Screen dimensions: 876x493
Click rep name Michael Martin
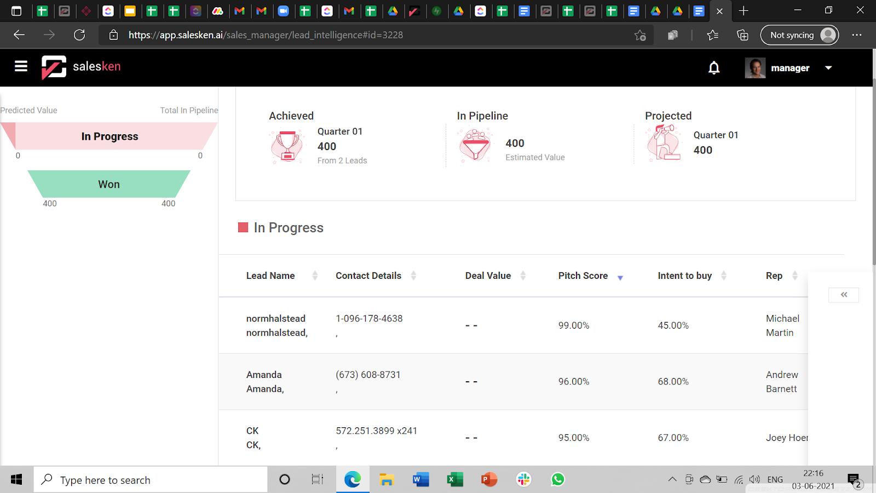(782, 325)
